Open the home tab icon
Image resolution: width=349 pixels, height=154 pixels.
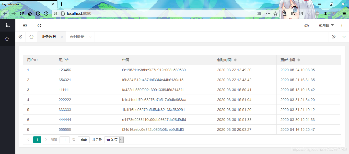tap(31, 37)
